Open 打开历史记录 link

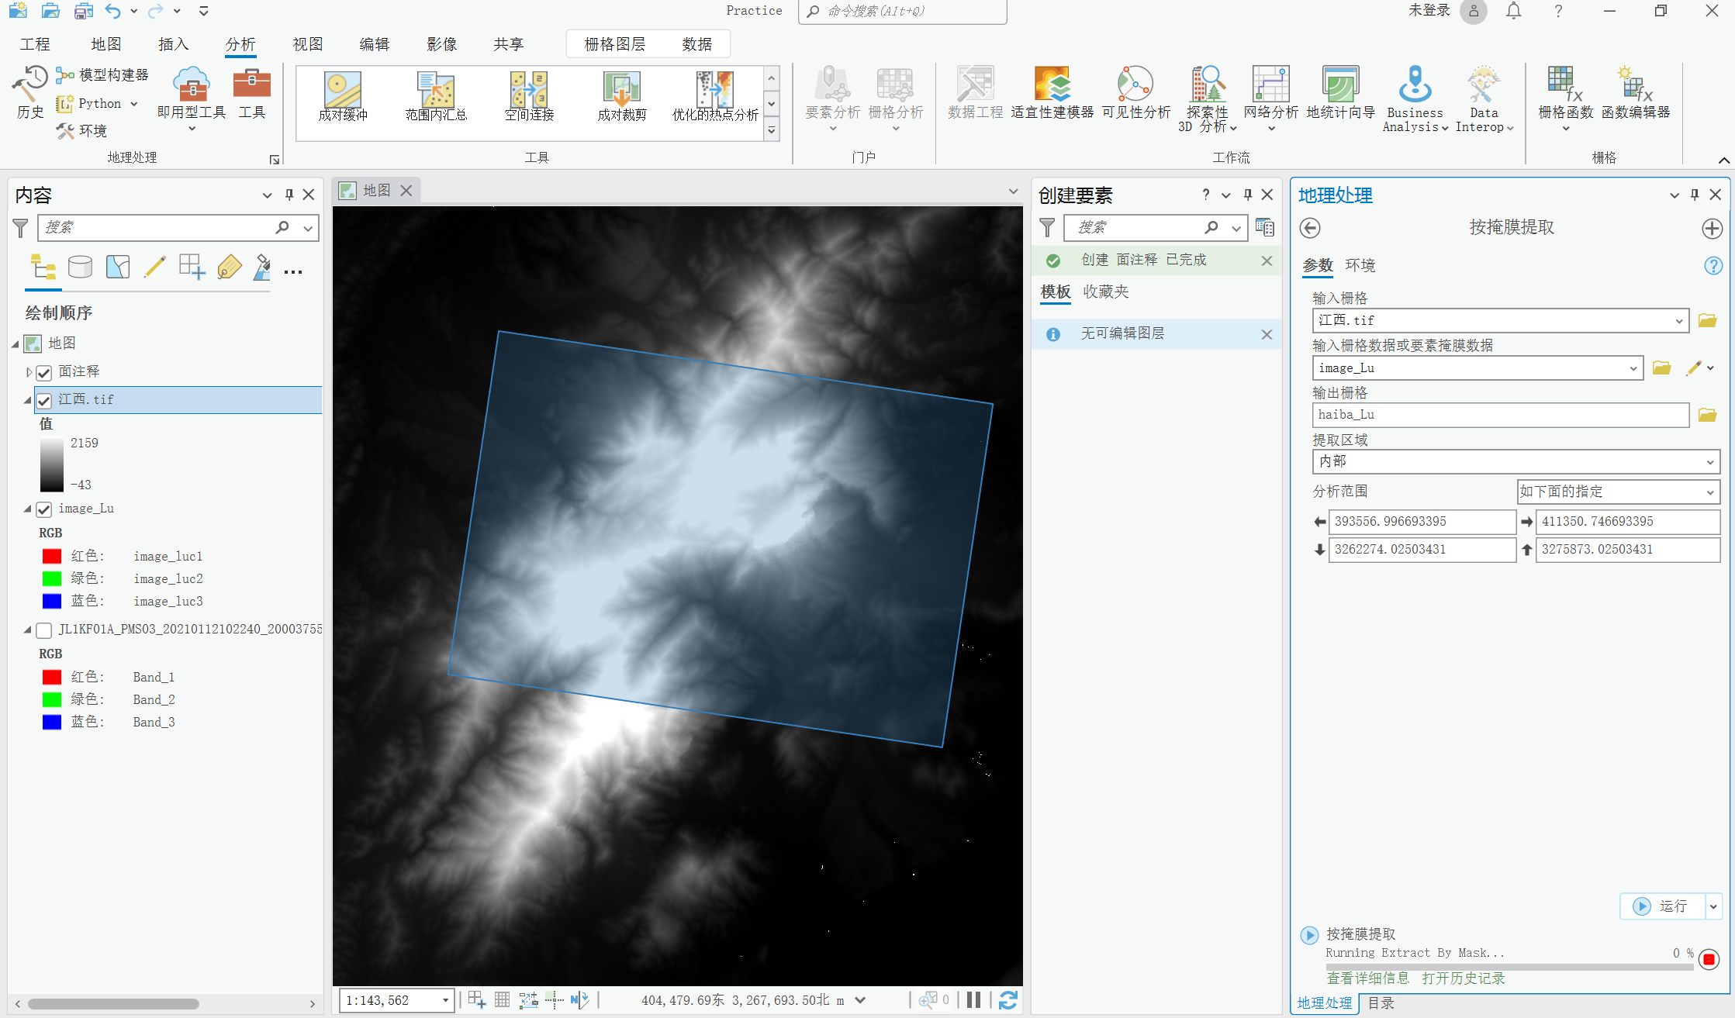pyautogui.click(x=1464, y=978)
